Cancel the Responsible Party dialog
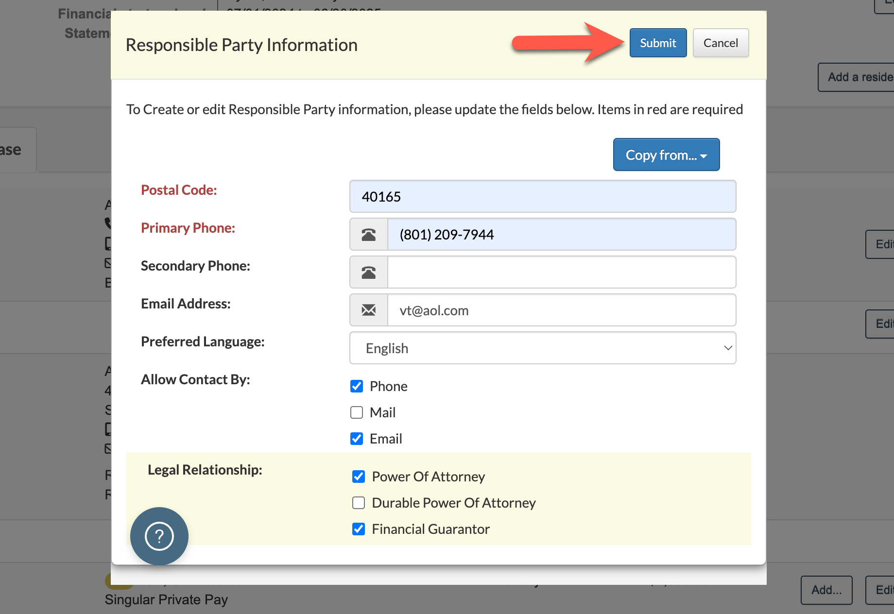Image resolution: width=894 pixels, height=614 pixels. [x=721, y=43]
